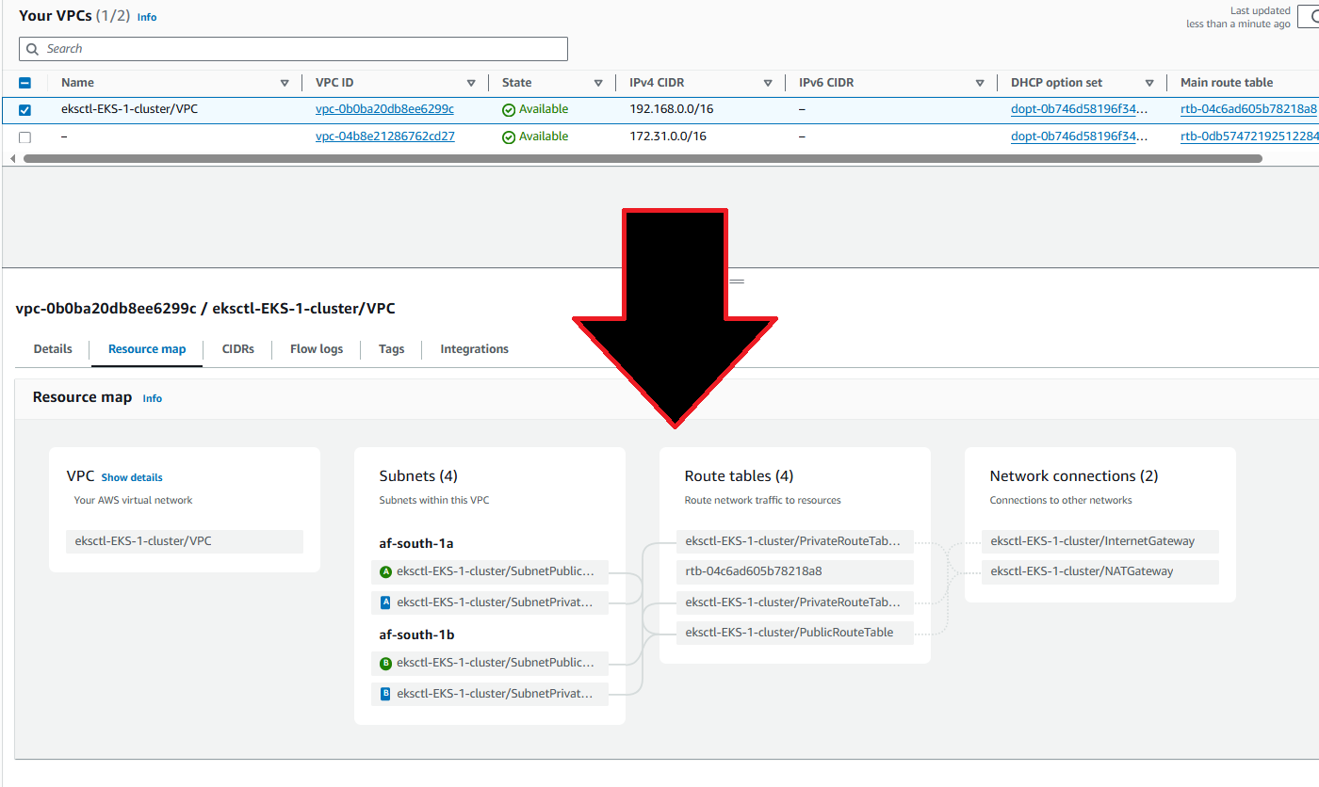Click the panel resize handle above VPC details
The height and width of the screenshot is (787, 1319).
click(x=737, y=281)
